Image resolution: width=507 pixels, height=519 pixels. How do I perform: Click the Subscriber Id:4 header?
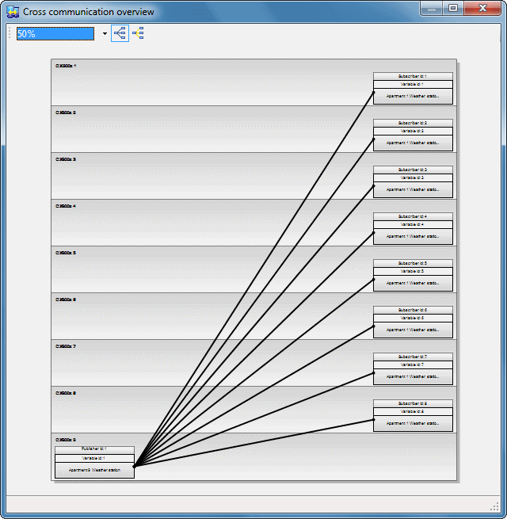413,216
